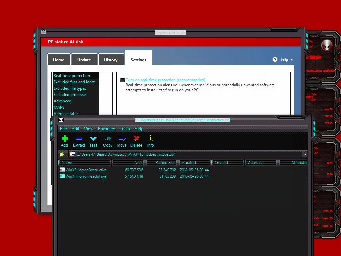Click the red Delete icon
The image size is (341, 256).
pos(136,138)
